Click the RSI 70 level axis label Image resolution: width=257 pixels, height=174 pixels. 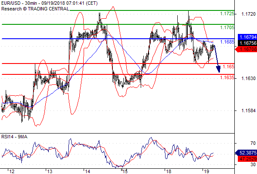[x=253, y=143]
